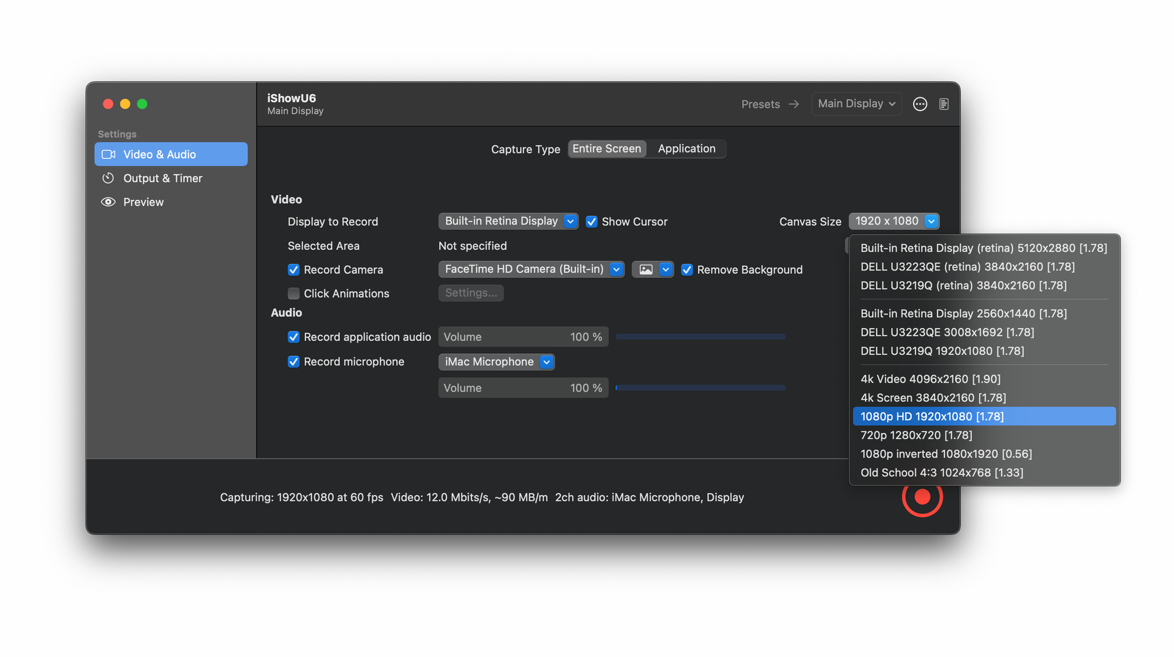Choose DELL U3219Q (retina) 3840x2160
The height and width of the screenshot is (657, 1174).
coord(984,285)
